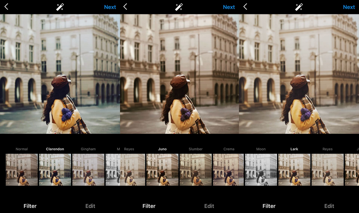
Task: Tap Next on the first screen
Action: [110, 7]
